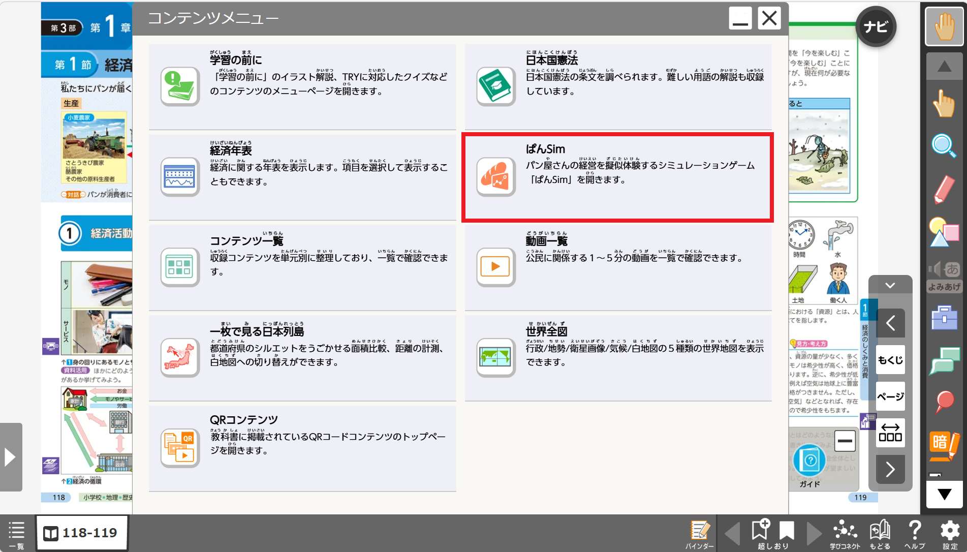Viewport: 967px width, 552px height.
Task: Click the ページ page jump button
Action: [x=890, y=396]
